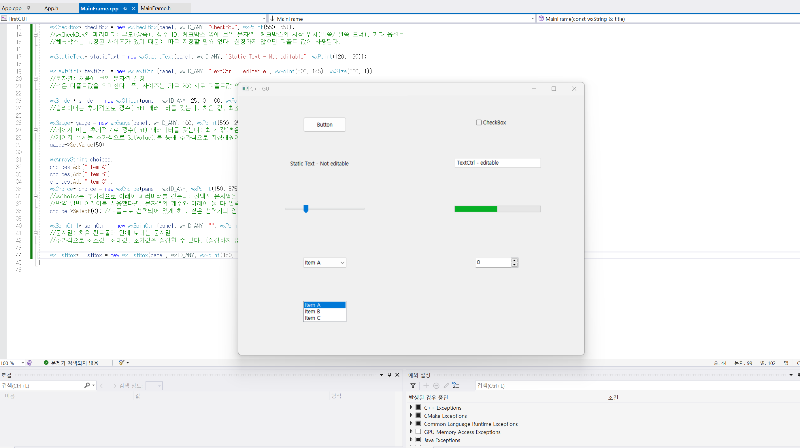The width and height of the screenshot is (800, 448).
Task: Toggle CMake Exceptions checkbox
Action: pyautogui.click(x=418, y=415)
